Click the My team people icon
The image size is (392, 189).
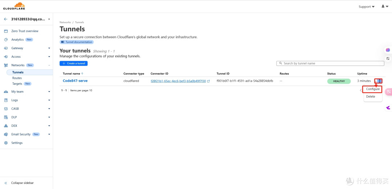6,92
